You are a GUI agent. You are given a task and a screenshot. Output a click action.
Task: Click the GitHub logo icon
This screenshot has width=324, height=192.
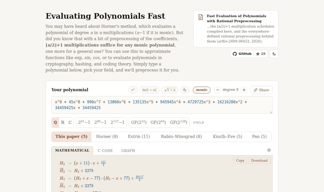point(235,54)
